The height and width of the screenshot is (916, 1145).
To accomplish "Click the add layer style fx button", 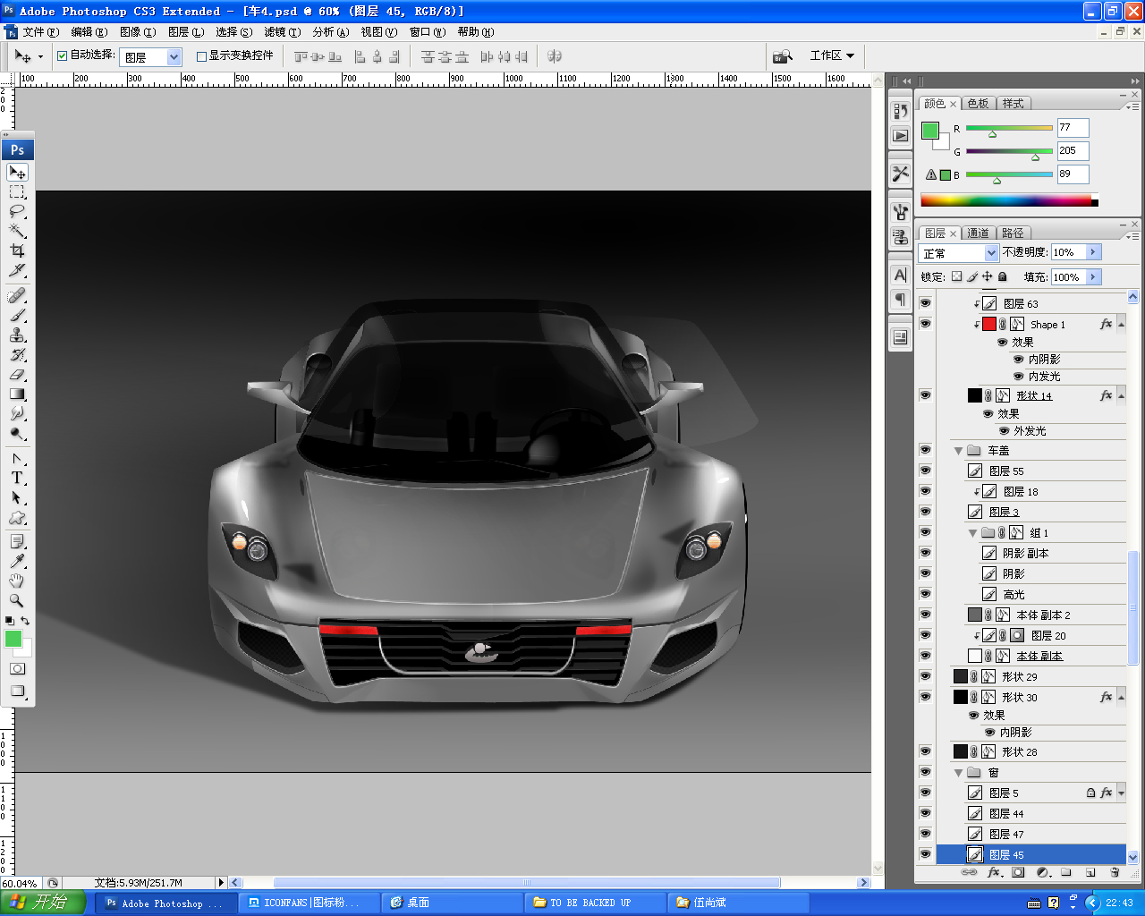I will click(x=994, y=872).
